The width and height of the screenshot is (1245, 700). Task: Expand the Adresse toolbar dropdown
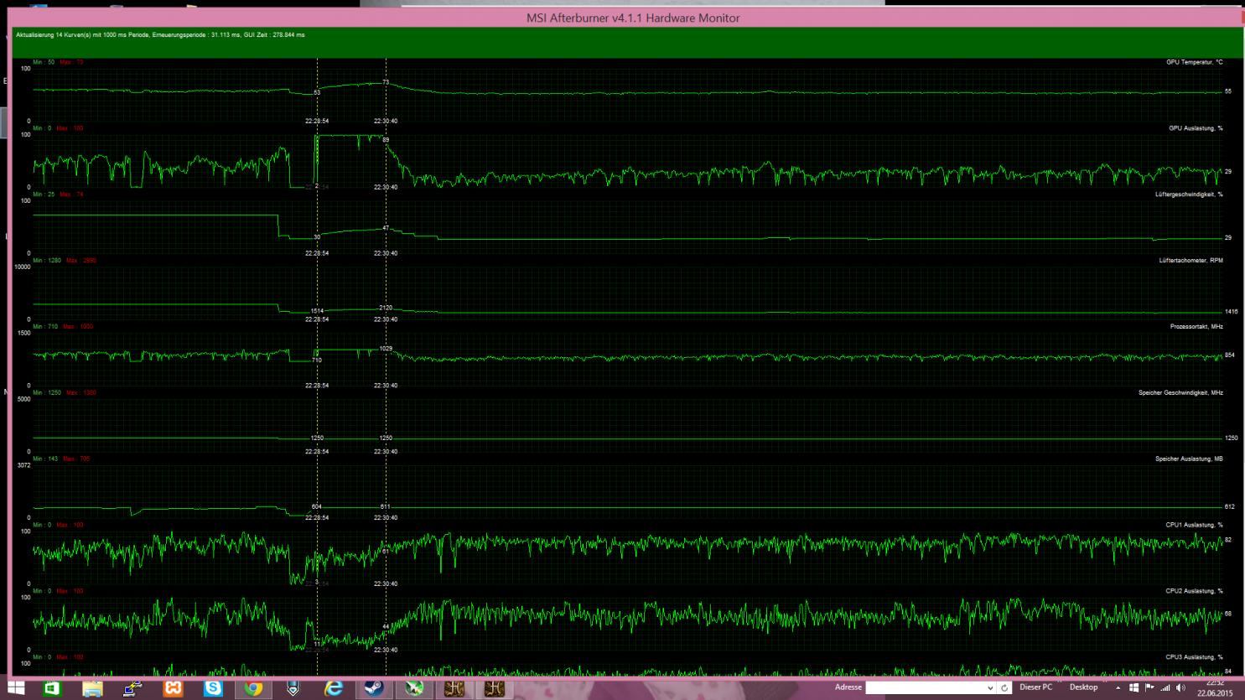[990, 687]
